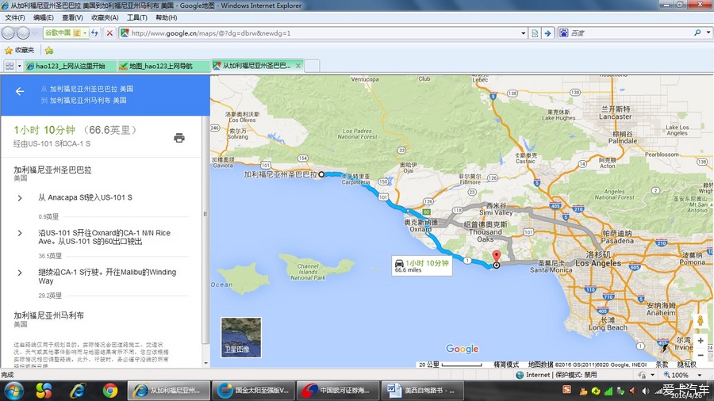
Task: Click the empty new tab button
Action: (x=312, y=66)
